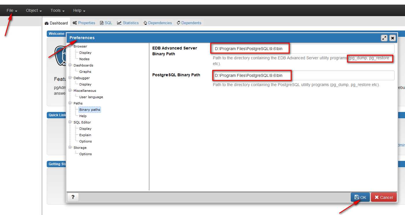
Task: Switch to the SQL tab
Action: 106,23
